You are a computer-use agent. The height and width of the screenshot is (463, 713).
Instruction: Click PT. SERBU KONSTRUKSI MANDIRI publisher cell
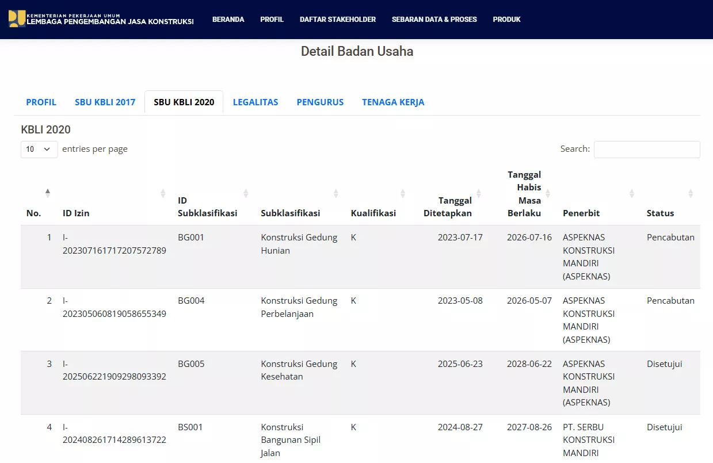(x=589, y=440)
